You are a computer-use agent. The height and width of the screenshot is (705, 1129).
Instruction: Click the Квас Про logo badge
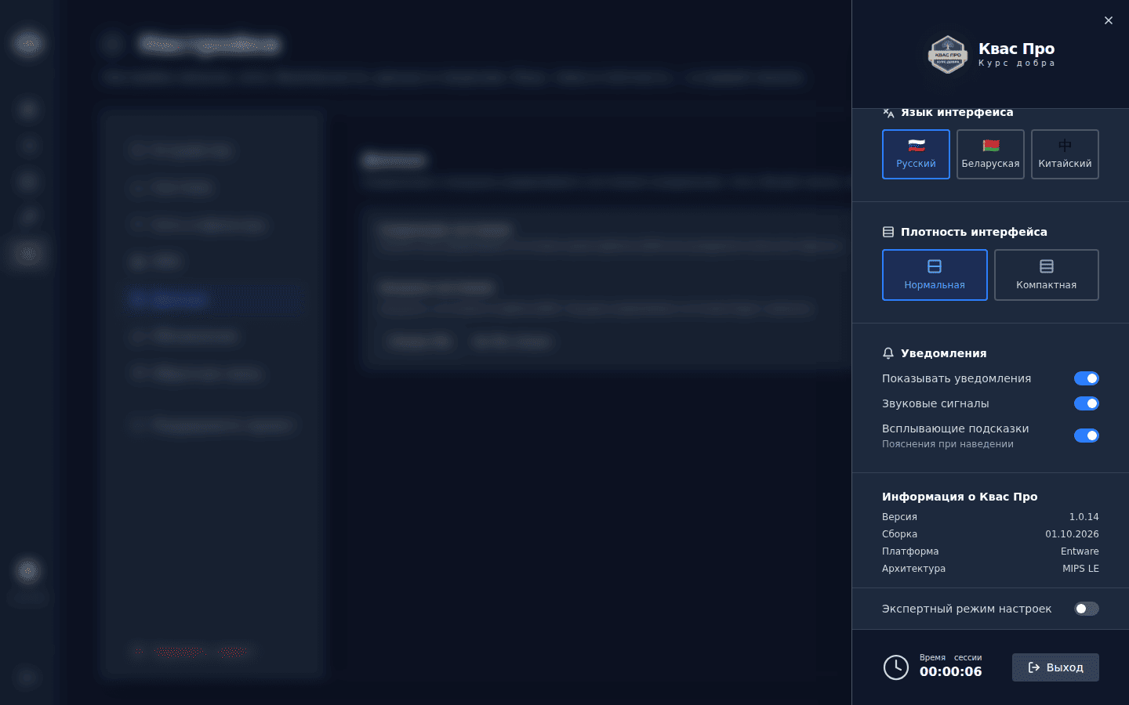[x=948, y=54]
